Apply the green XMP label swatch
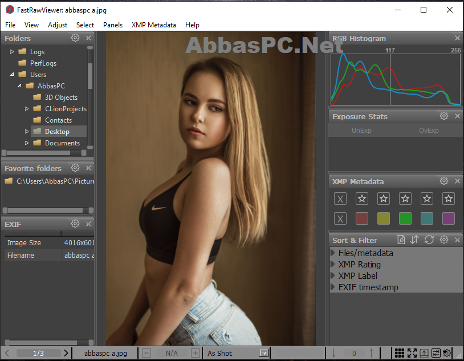This screenshot has width=464, height=361. tap(405, 218)
